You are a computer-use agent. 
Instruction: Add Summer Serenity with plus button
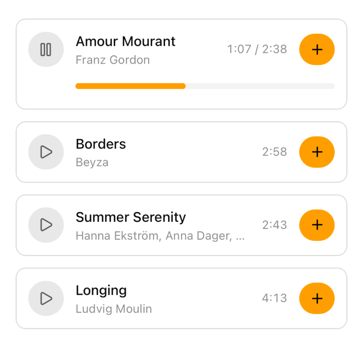click(x=317, y=225)
